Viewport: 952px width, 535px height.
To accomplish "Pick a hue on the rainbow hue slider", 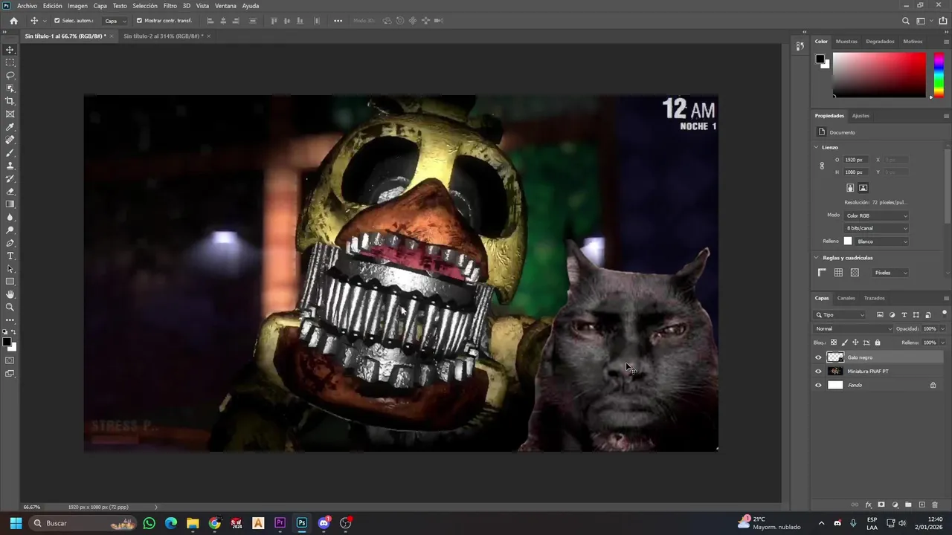I will [x=939, y=74].
